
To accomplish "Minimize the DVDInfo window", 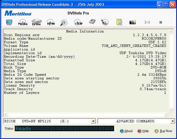I will [159, 4].
